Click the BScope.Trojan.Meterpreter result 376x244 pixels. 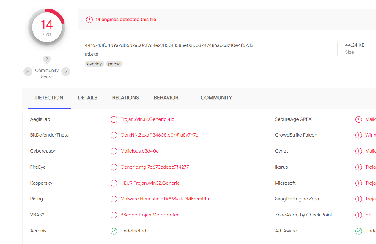click(x=150, y=215)
